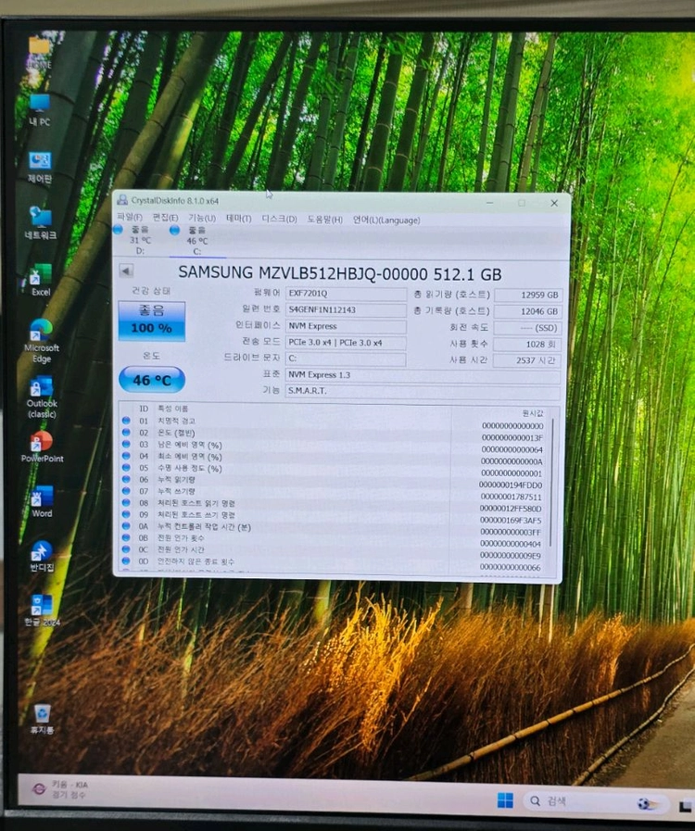Click the drive letter field C:
The height and width of the screenshot is (831, 695).
pyautogui.click(x=346, y=359)
